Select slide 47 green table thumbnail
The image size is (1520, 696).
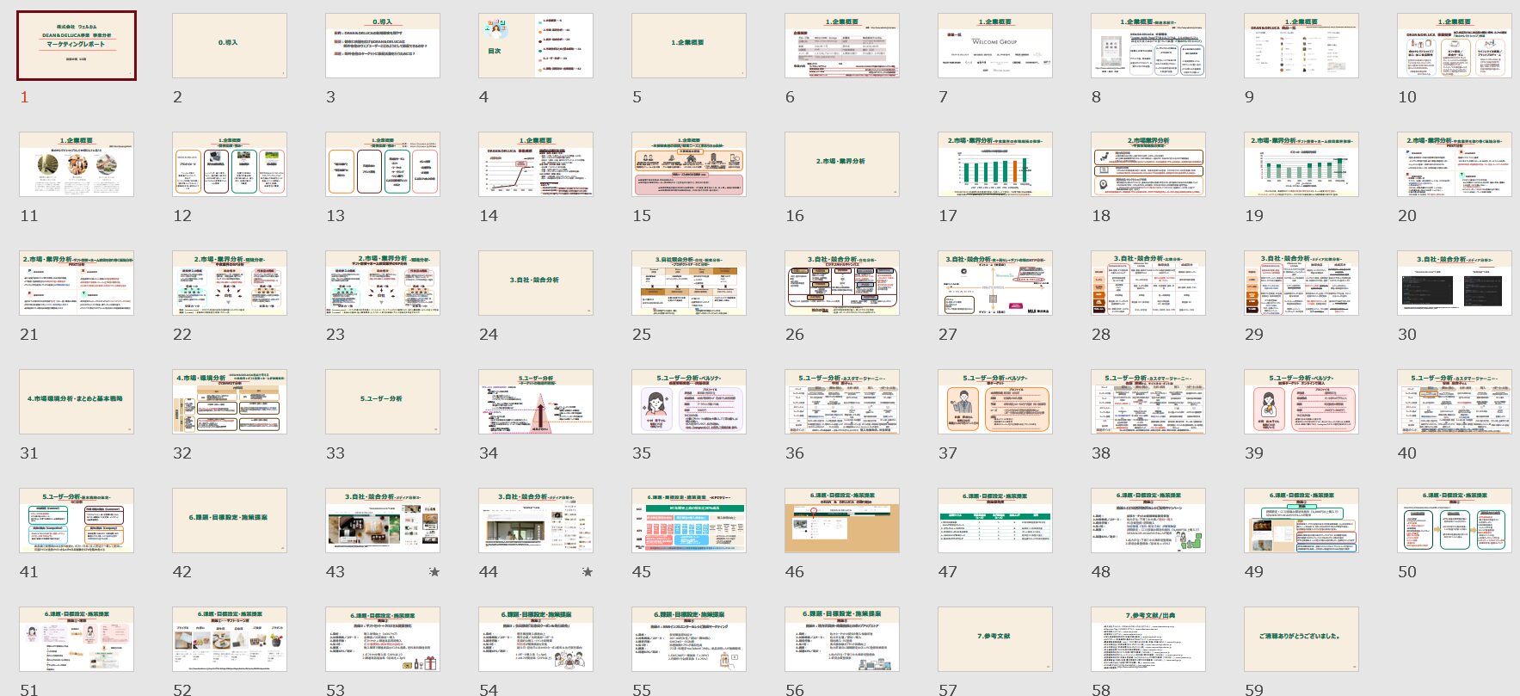[995, 520]
